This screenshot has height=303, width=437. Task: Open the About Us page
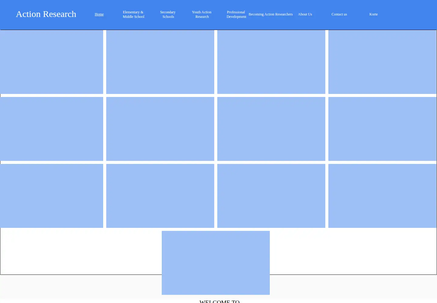pos(305,14)
